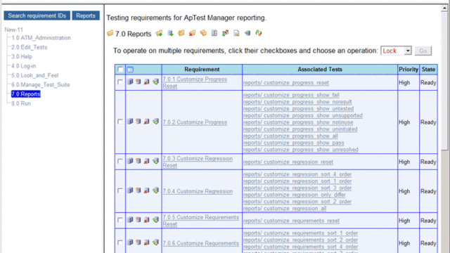Click the New-11 root tree node

[x=14, y=30]
